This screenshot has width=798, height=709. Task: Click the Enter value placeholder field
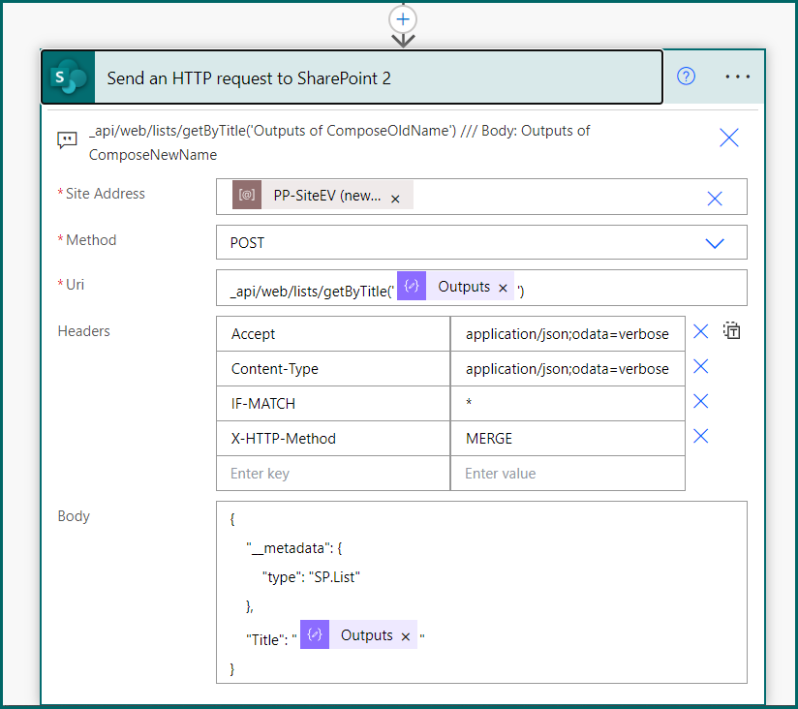click(x=568, y=474)
